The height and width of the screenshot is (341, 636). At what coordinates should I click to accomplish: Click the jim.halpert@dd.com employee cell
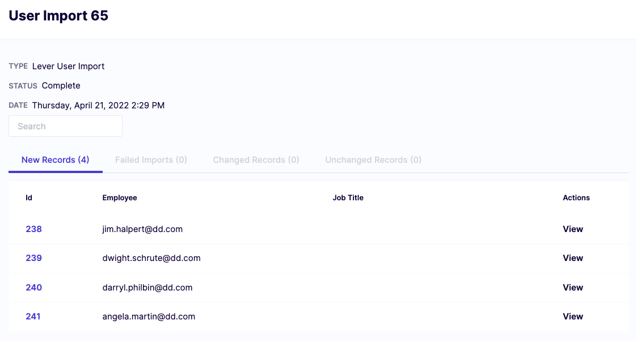click(142, 229)
